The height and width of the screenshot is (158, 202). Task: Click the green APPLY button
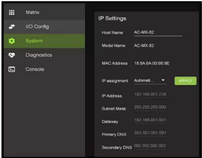pos(186,81)
